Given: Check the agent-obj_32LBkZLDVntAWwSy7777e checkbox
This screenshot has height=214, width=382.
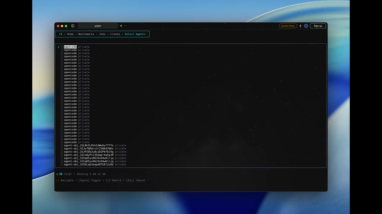Looking at the screenshot, I should tap(62, 145).
